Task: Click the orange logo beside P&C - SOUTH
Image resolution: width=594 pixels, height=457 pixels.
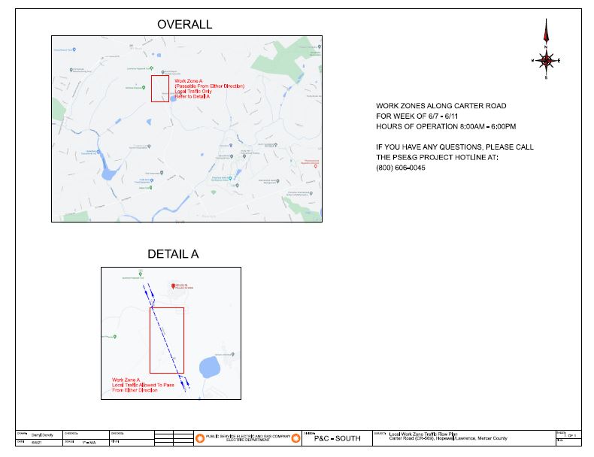Action: pos(296,437)
